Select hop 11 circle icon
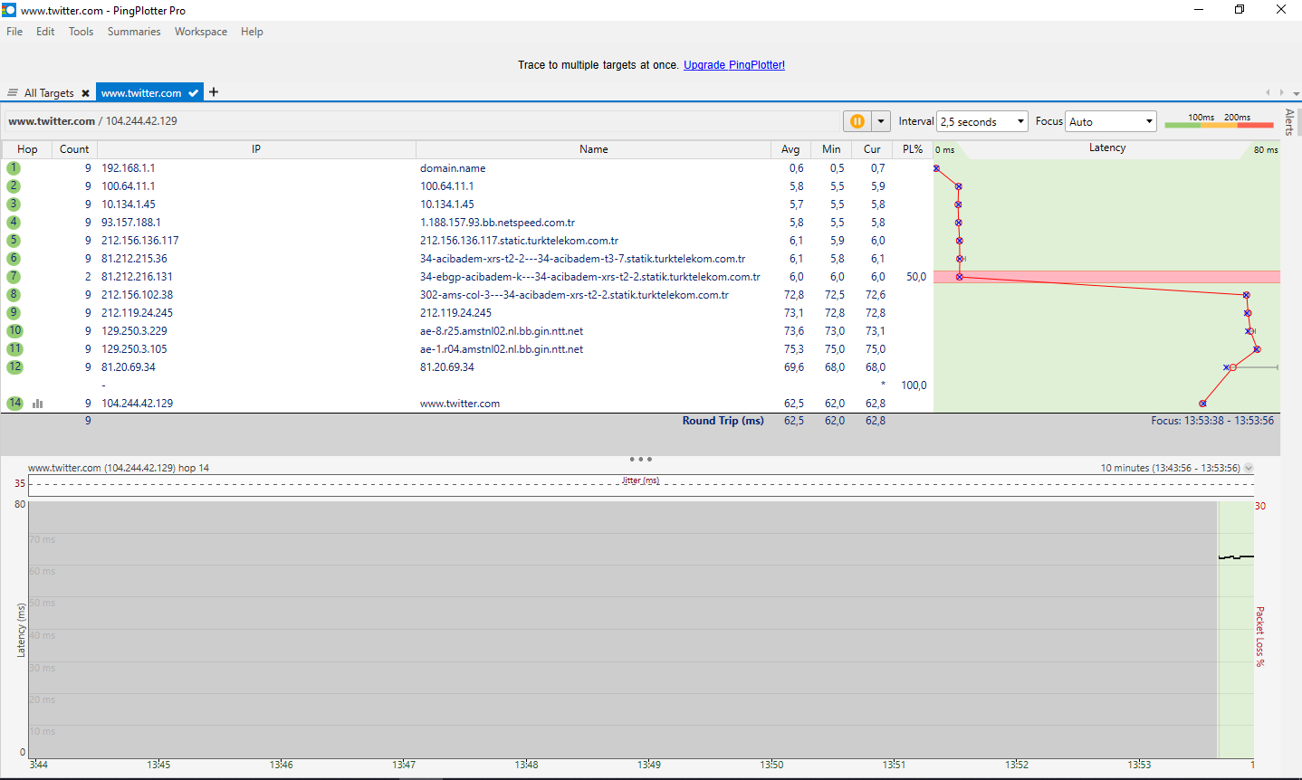 (14, 349)
